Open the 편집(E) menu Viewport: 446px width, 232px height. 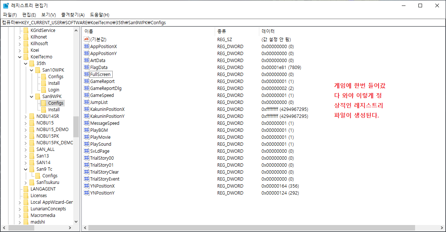29,15
